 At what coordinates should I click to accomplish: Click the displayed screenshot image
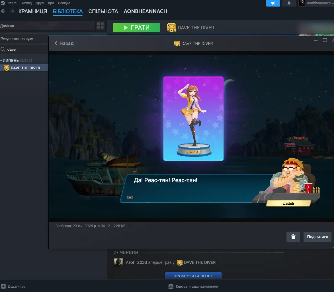pyautogui.click(x=191, y=136)
